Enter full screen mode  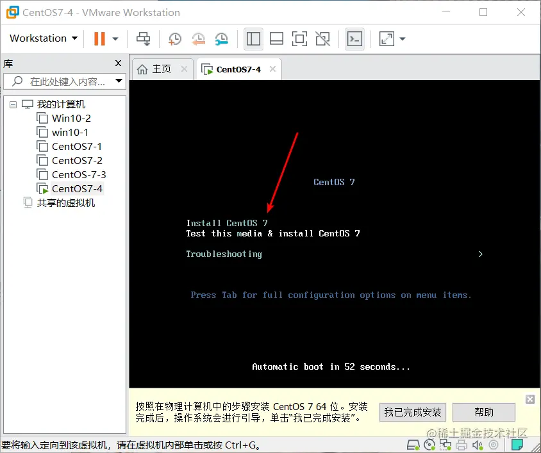click(299, 38)
